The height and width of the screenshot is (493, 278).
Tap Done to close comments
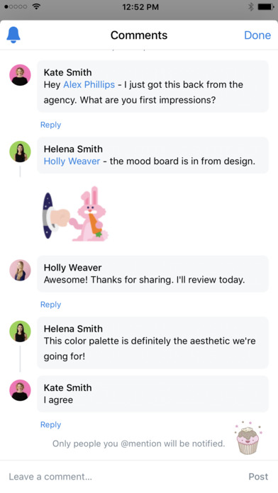pos(257,35)
